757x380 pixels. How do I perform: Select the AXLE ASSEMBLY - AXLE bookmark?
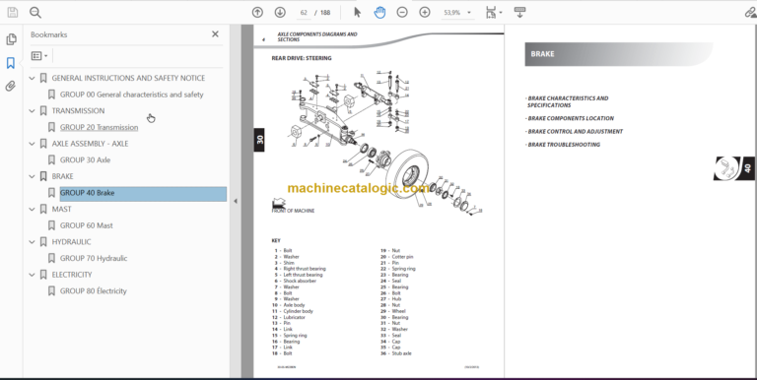91,143
